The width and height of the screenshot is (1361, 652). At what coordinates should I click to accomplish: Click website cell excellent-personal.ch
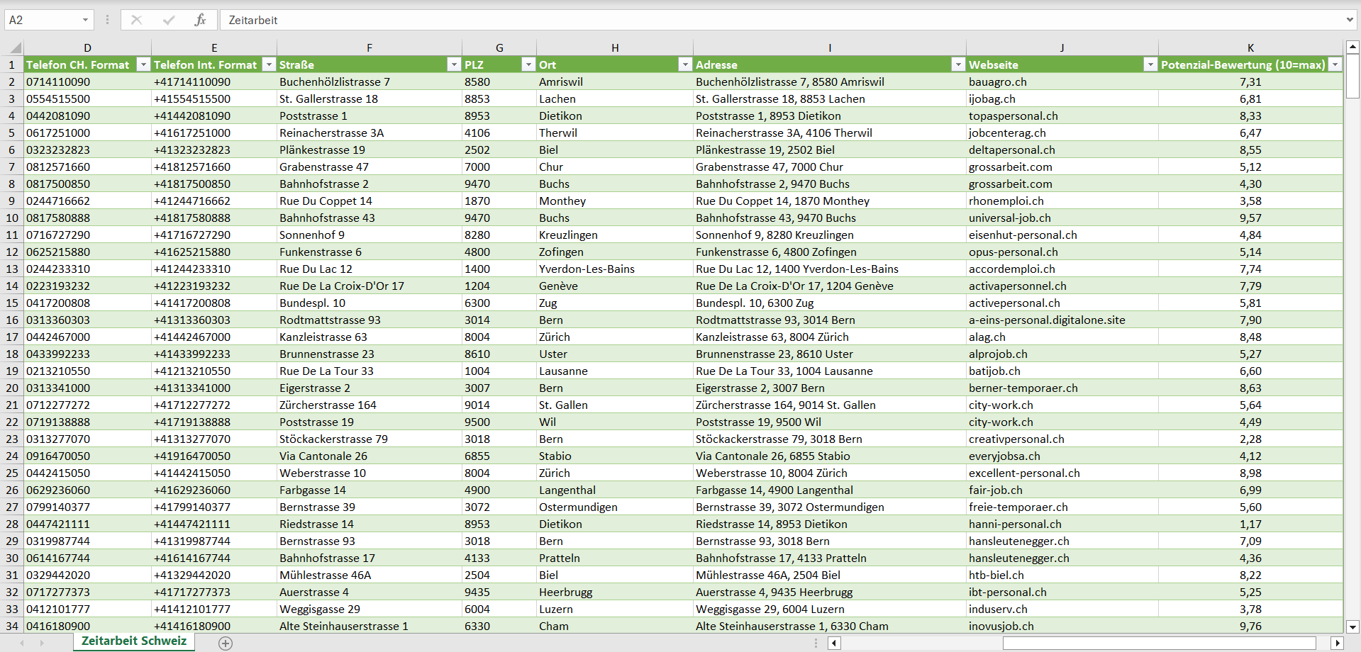[1062, 473]
